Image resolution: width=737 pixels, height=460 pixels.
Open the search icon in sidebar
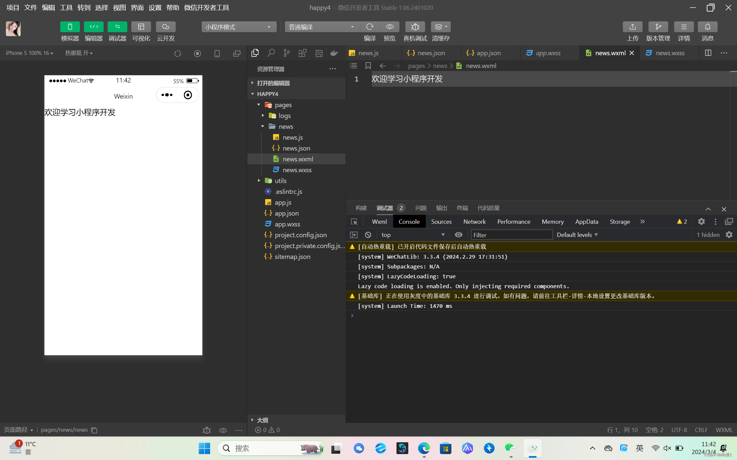coord(271,53)
